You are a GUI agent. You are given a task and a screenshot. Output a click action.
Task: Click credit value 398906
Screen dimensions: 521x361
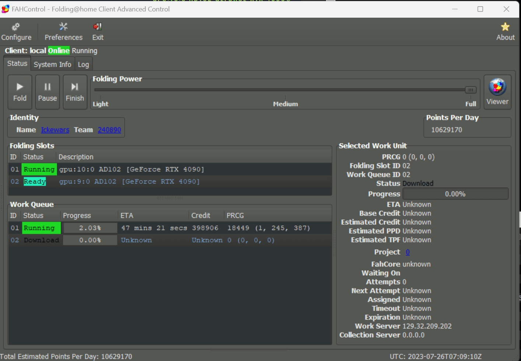point(205,228)
